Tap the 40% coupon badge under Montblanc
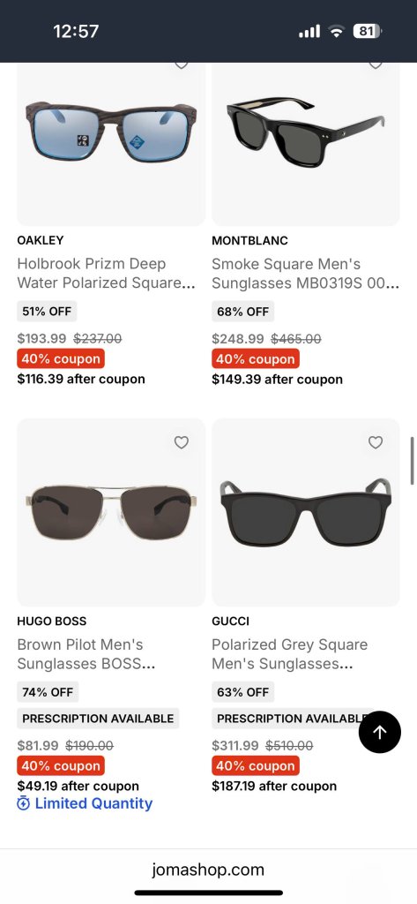417x904 pixels. coord(256,358)
